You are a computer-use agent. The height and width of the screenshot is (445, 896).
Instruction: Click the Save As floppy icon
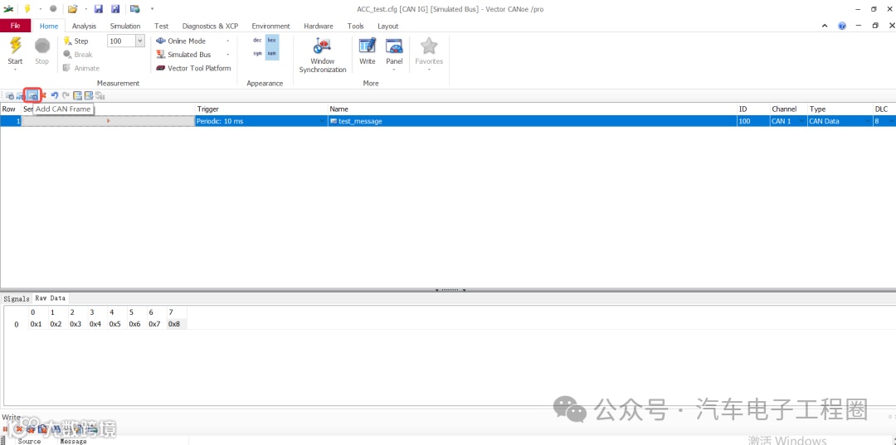pos(115,8)
